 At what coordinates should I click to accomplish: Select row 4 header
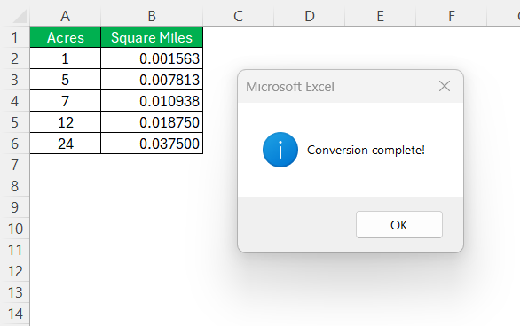click(x=14, y=101)
